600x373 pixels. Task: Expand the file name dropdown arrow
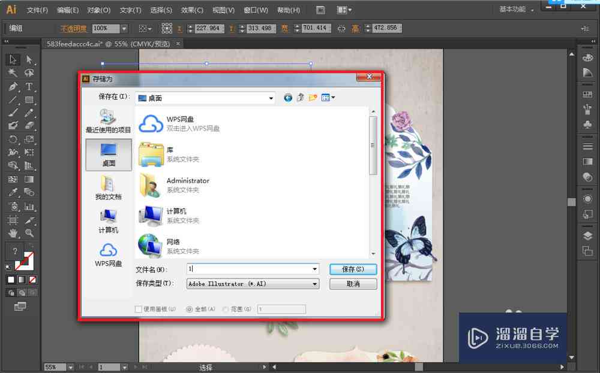tap(314, 269)
